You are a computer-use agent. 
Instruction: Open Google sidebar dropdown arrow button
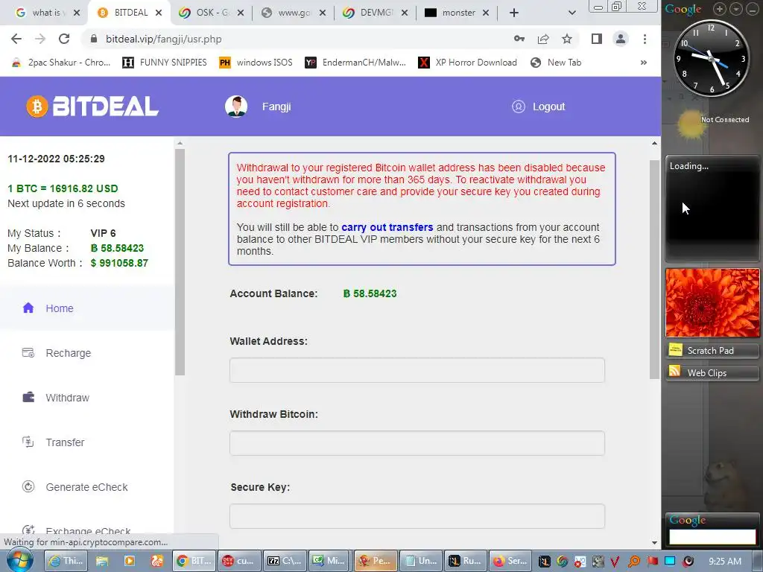pyautogui.click(x=736, y=8)
